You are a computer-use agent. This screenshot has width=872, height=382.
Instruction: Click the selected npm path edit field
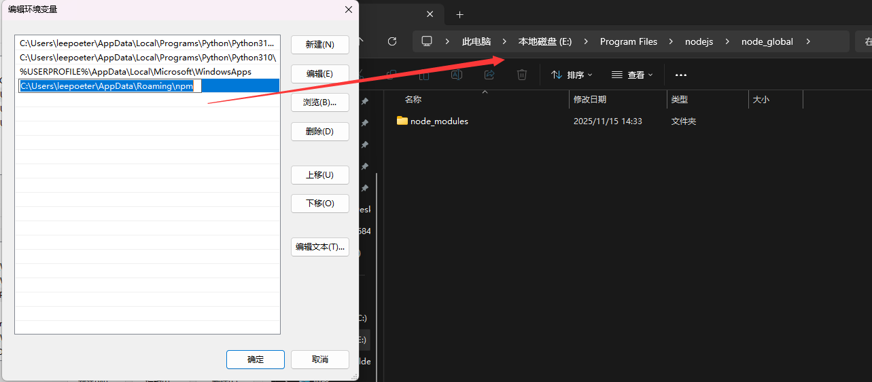pos(110,86)
